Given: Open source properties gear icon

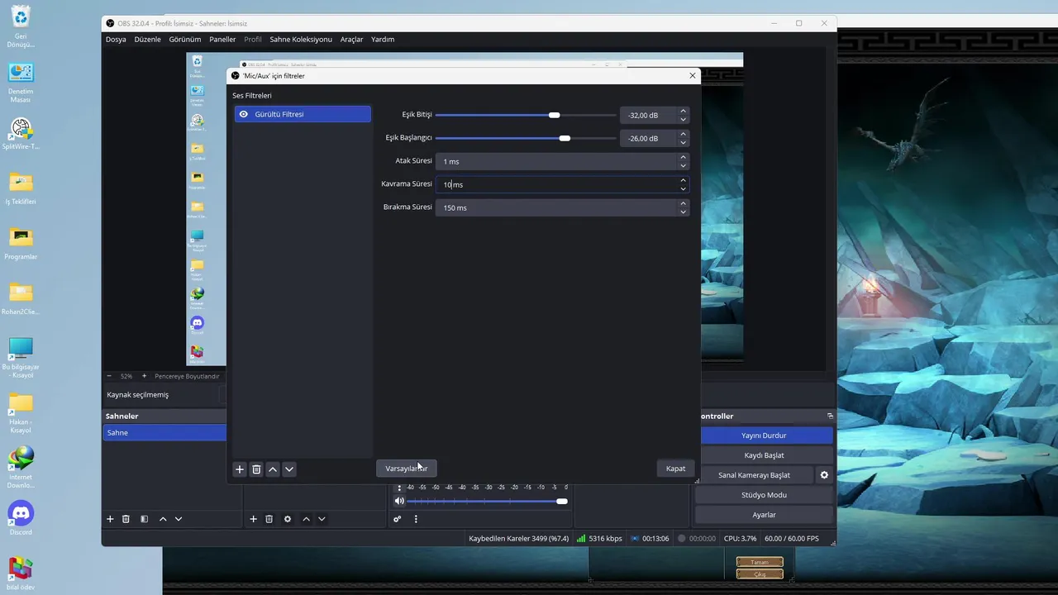Looking at the screenshot, I should pos(288,519).
